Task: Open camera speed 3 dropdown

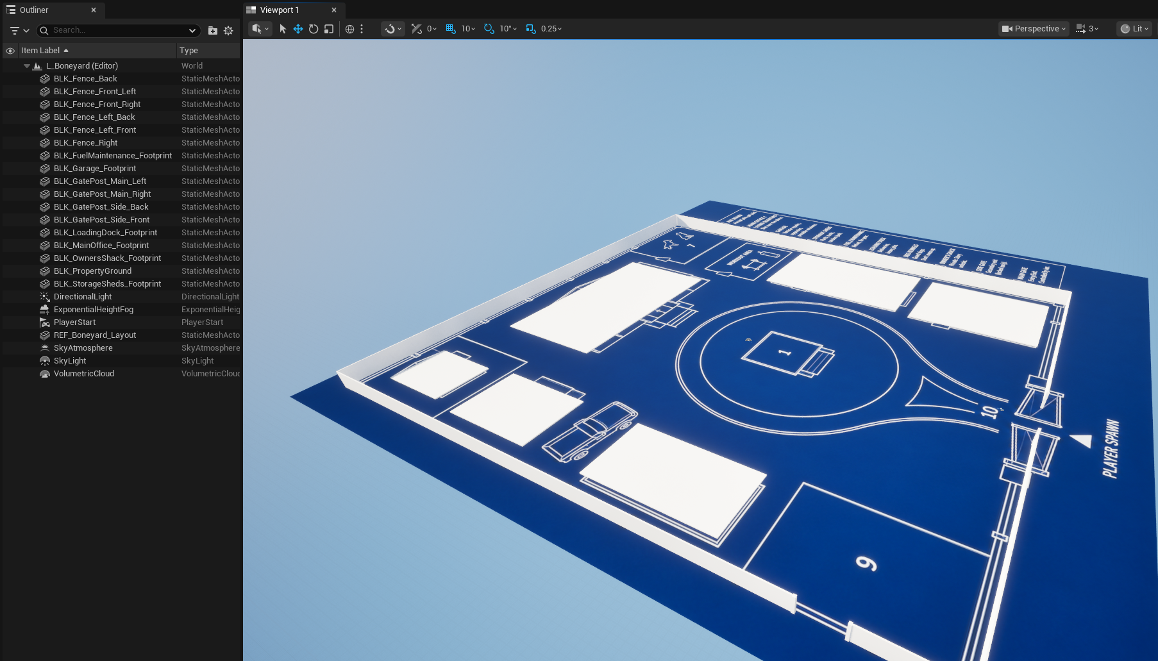Action: pos(1087,29)
